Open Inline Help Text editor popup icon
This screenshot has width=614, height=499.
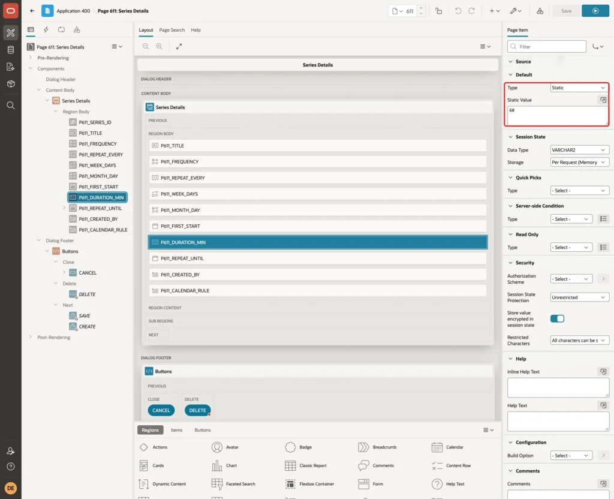[x=603, y=371]
